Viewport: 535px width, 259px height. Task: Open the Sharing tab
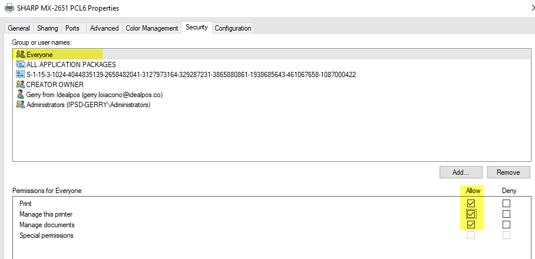pos(48,28)
